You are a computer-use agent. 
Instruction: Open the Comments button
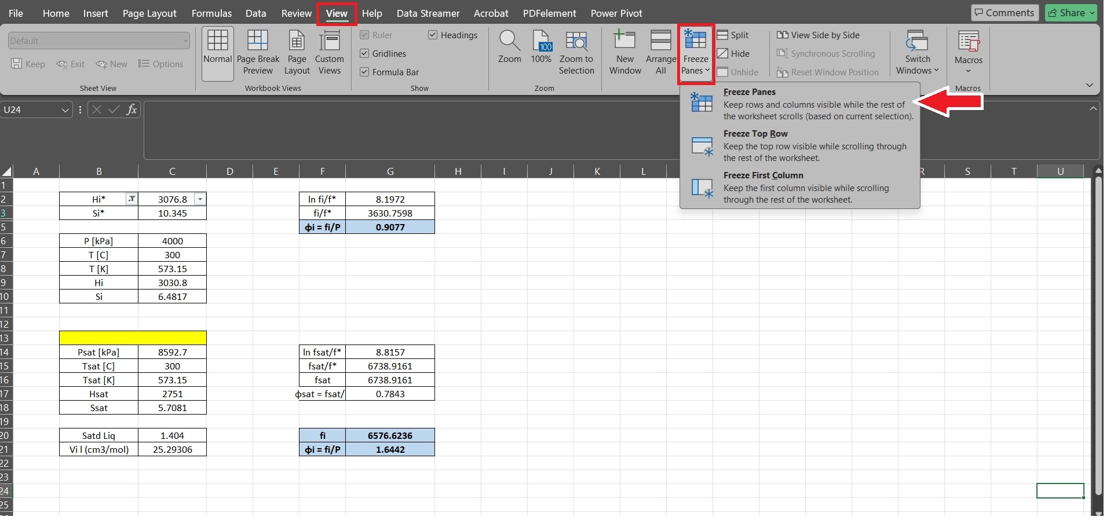click(1004, 13)
